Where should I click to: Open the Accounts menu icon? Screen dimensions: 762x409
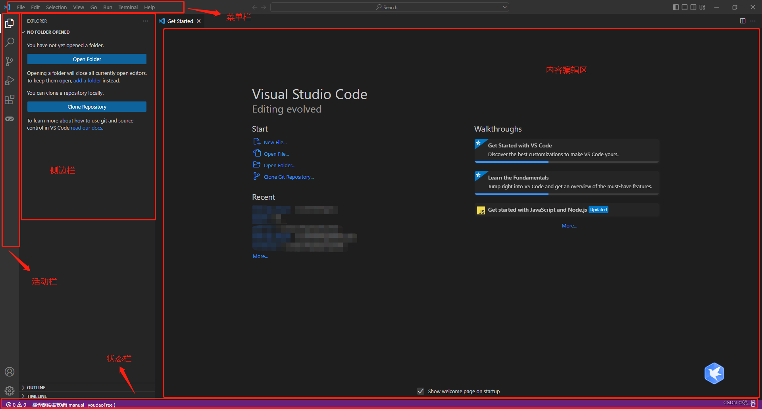pyautogui.click(x=10, y=372)
